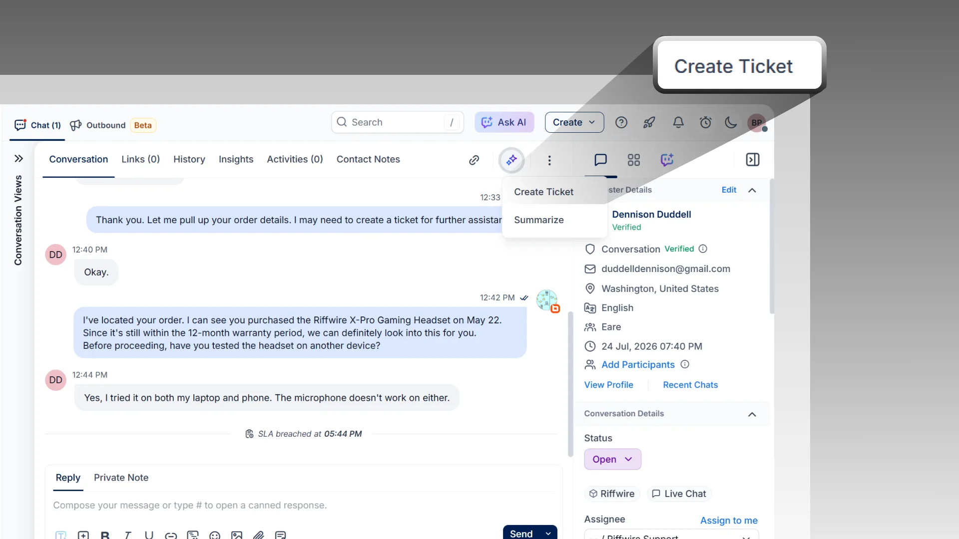This screenshot has height=539, width=959.
Task: Open the Create dropdown
Action: (574, 122)
